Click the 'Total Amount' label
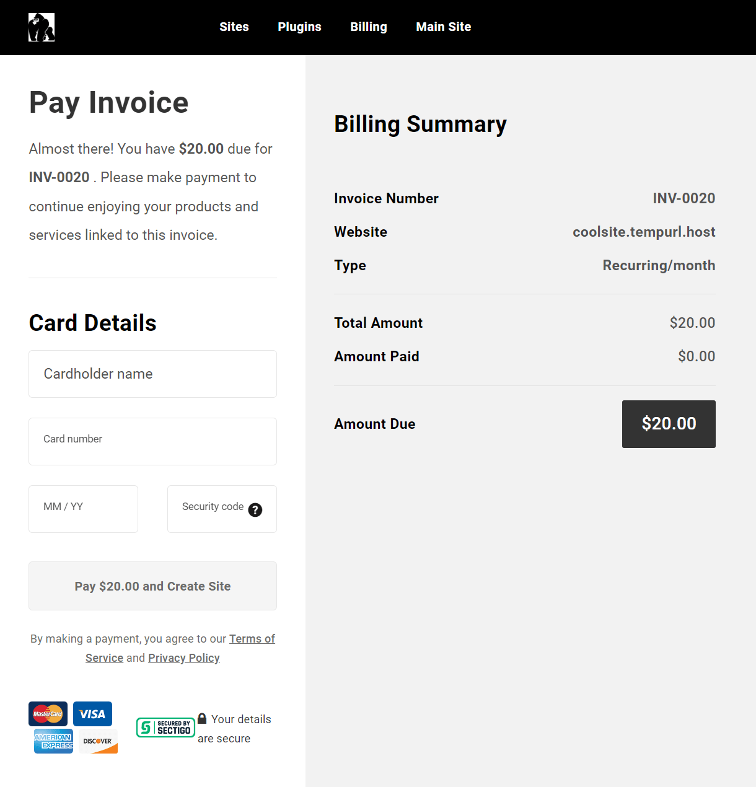756x787 pixels. coord(379,323)
